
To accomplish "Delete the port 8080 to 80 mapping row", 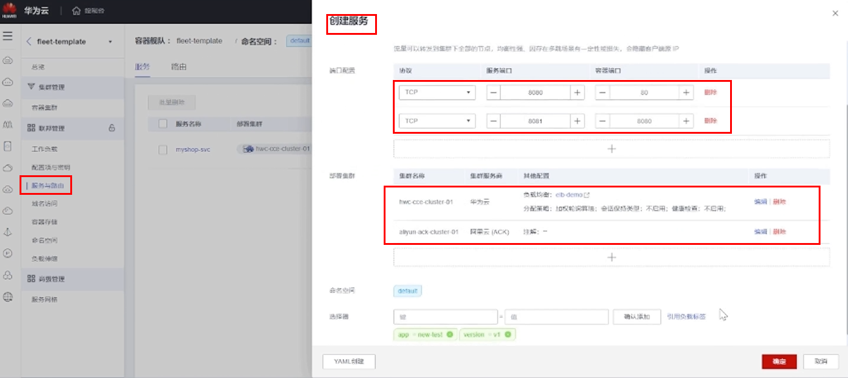I will (711, 93).
